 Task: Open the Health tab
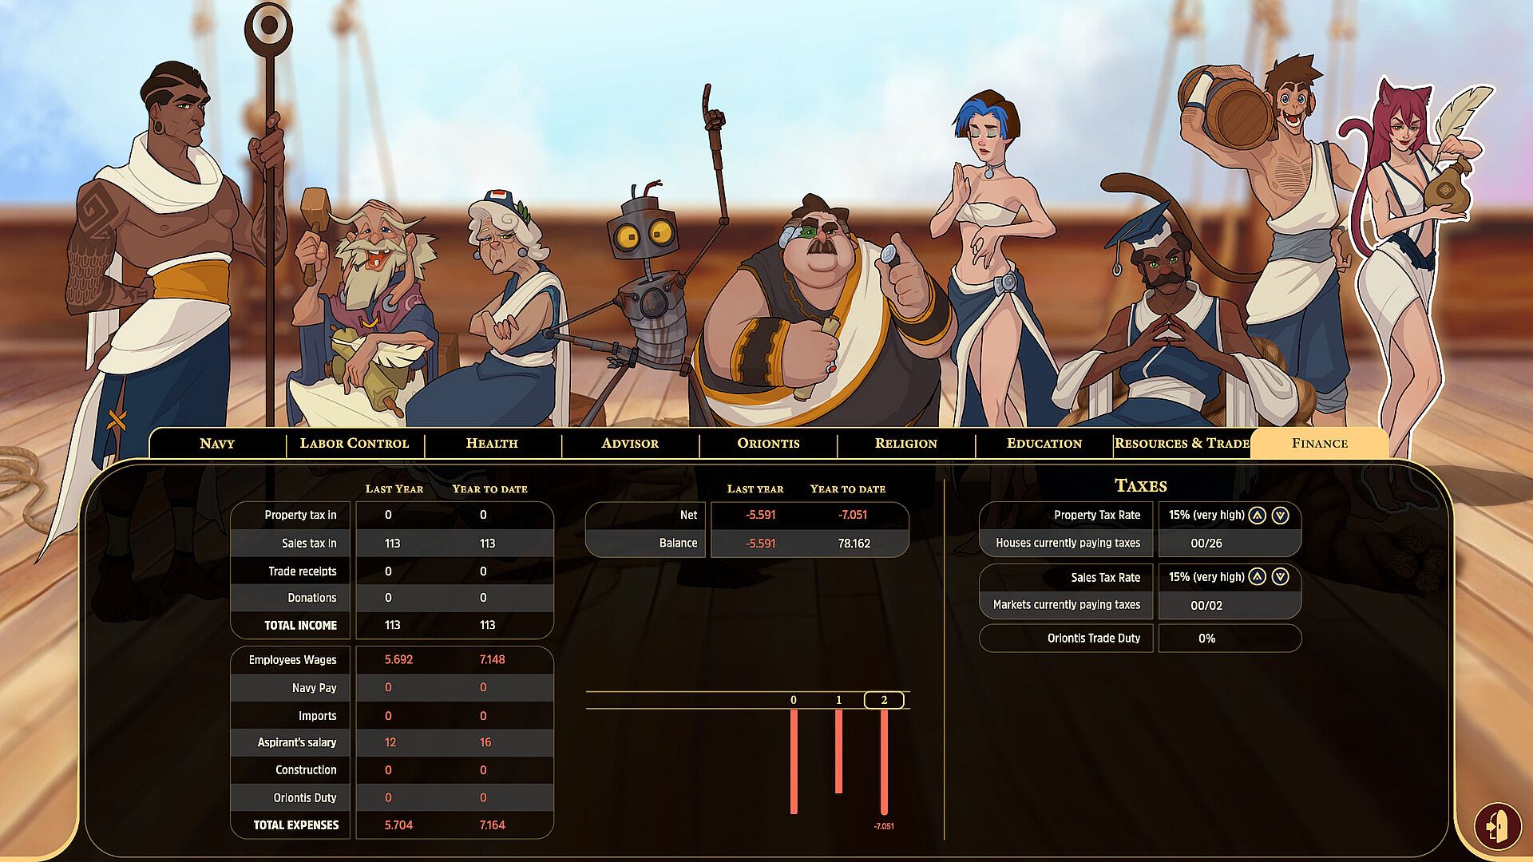[492, 444]
